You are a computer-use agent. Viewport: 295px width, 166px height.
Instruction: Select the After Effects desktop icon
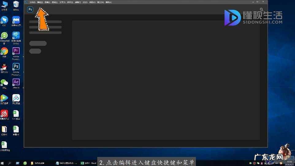pyautogui.click(x=16, y=82)
